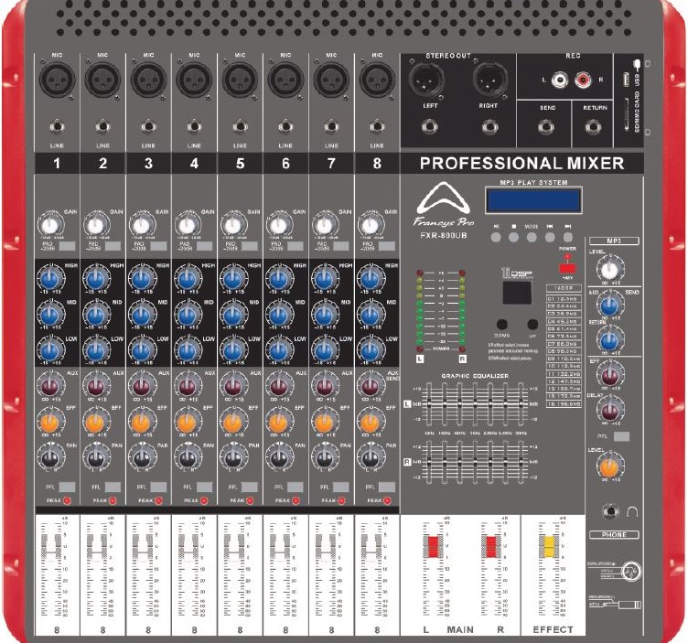Toggle channel 6 PFL switch

tap(296, 487)
